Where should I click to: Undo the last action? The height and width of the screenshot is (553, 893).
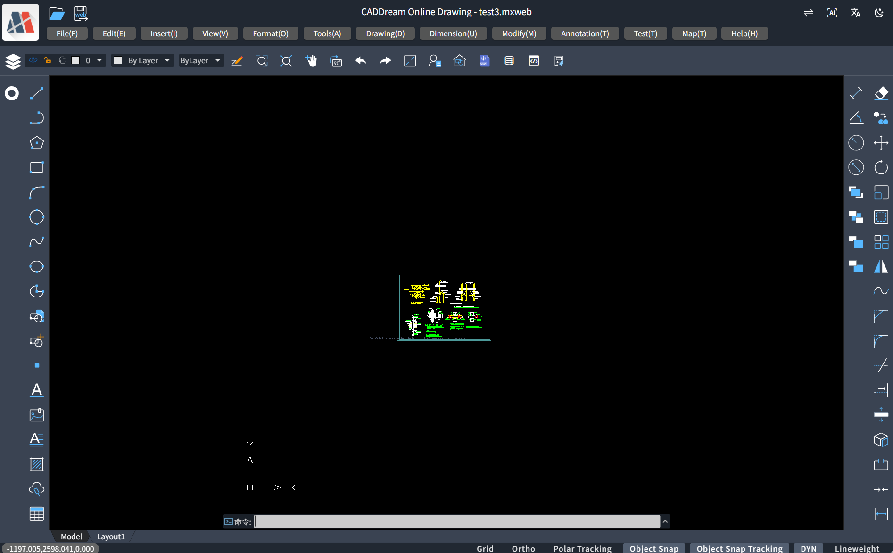[360, 60]
